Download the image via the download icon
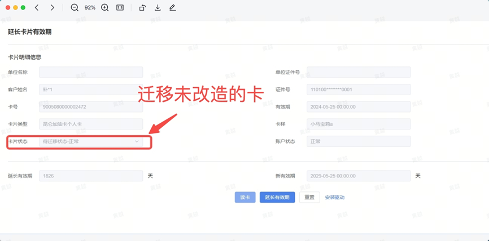This screenshot has height=241, width=489. pos(158,8)
